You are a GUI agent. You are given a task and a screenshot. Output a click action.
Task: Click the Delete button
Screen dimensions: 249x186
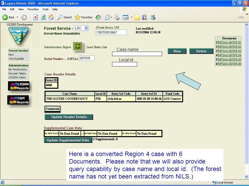click(x=201, y=51)
